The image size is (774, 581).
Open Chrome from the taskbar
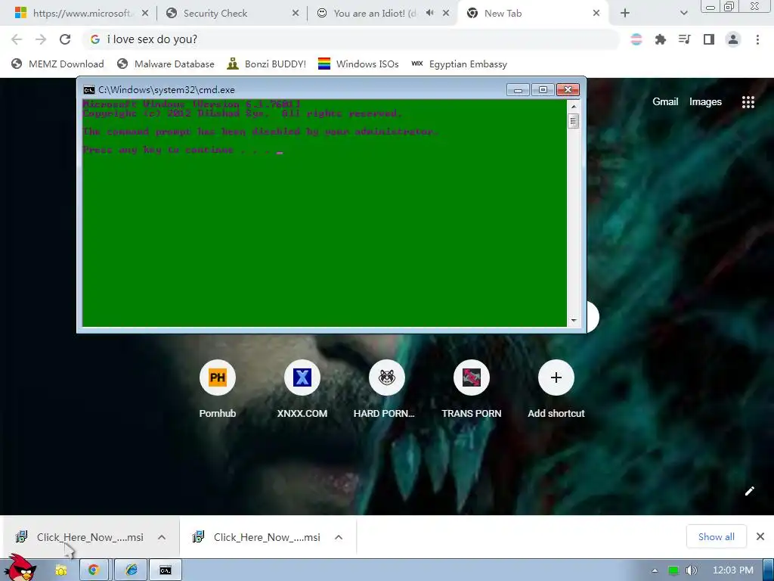pyautogui.click(x=94, y=570)
